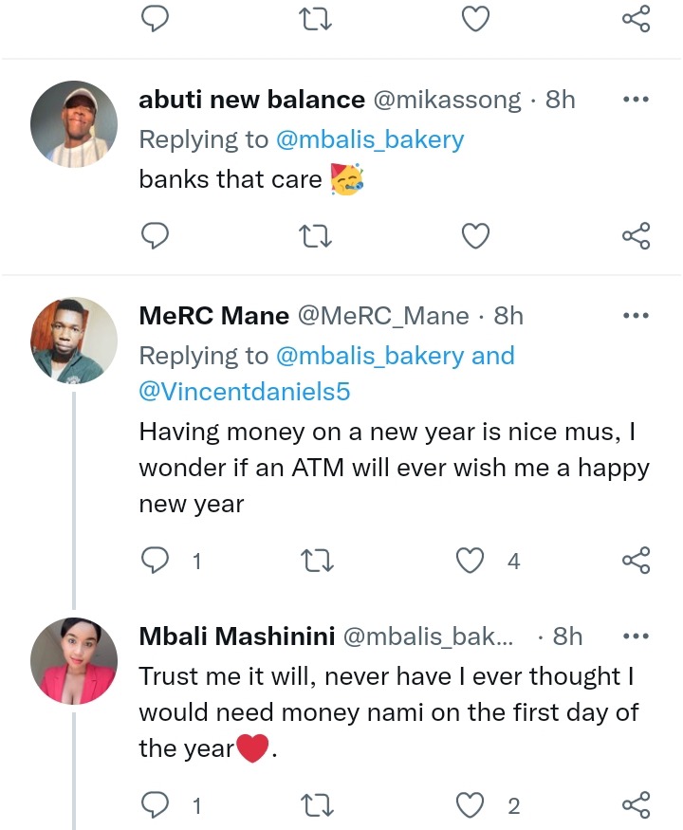The height and width of the screenshot is (830, 683).
Task: Reply to Mbali Mashinini's tweet
Action: point(155,806)
